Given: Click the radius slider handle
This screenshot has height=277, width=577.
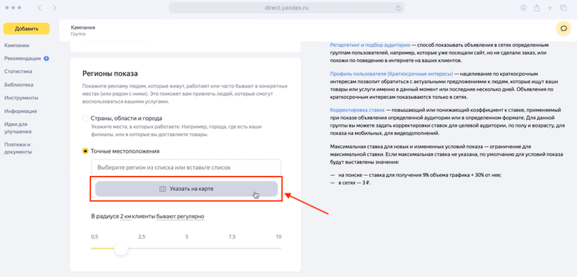Looking at the screenshot, I should (x=121, y=248).
